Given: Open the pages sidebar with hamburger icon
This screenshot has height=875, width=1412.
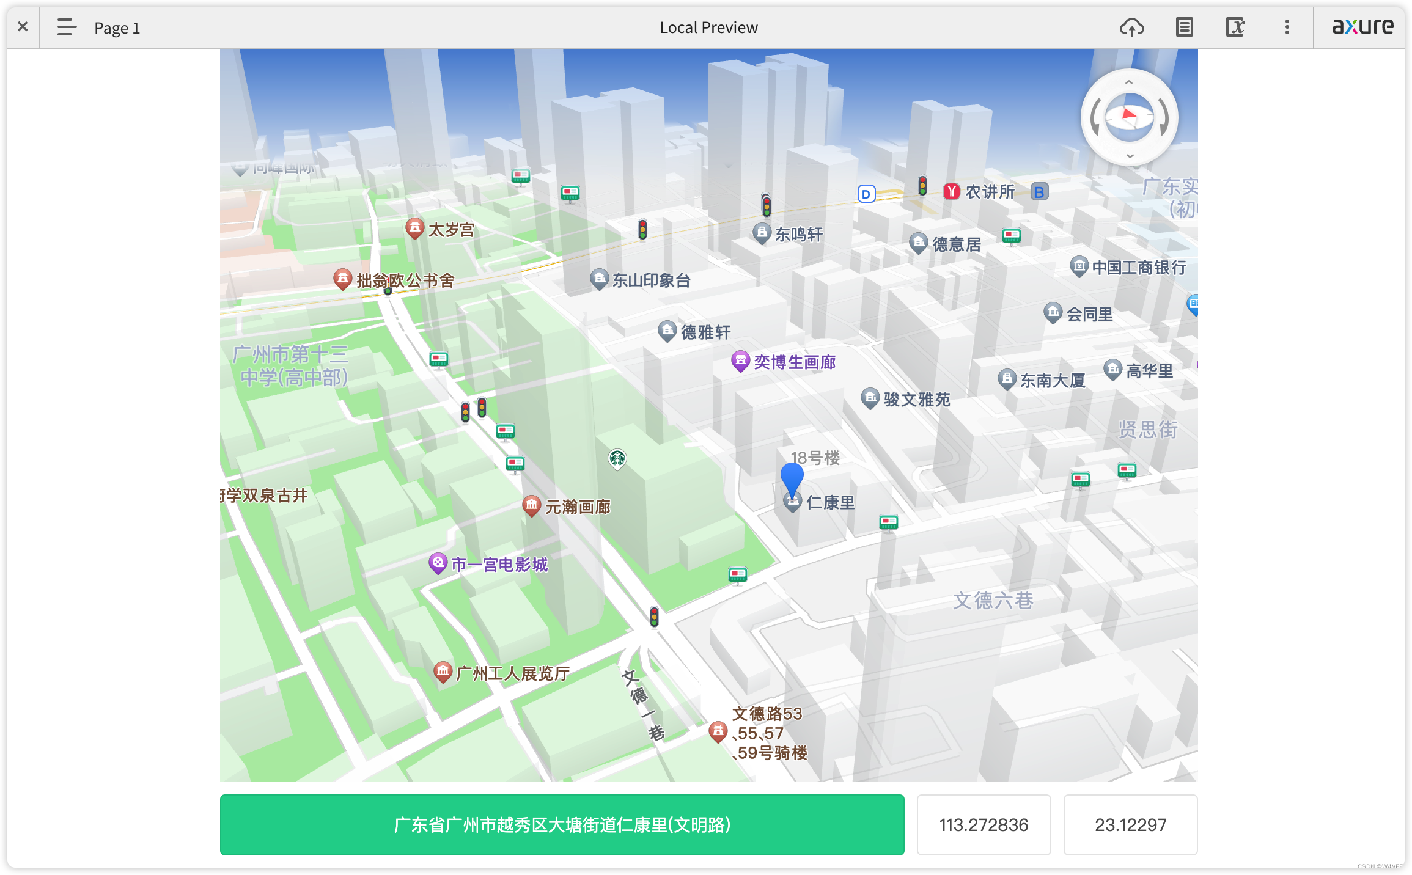Looking at the screenshot, I should click(65, 27).
